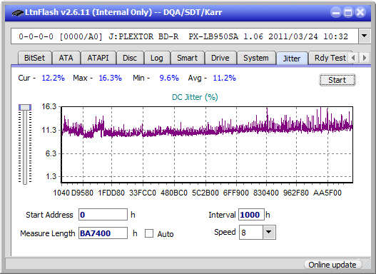The image size is (376, 274).
Task: Start the jitter measurement
Action: (337, 80)
